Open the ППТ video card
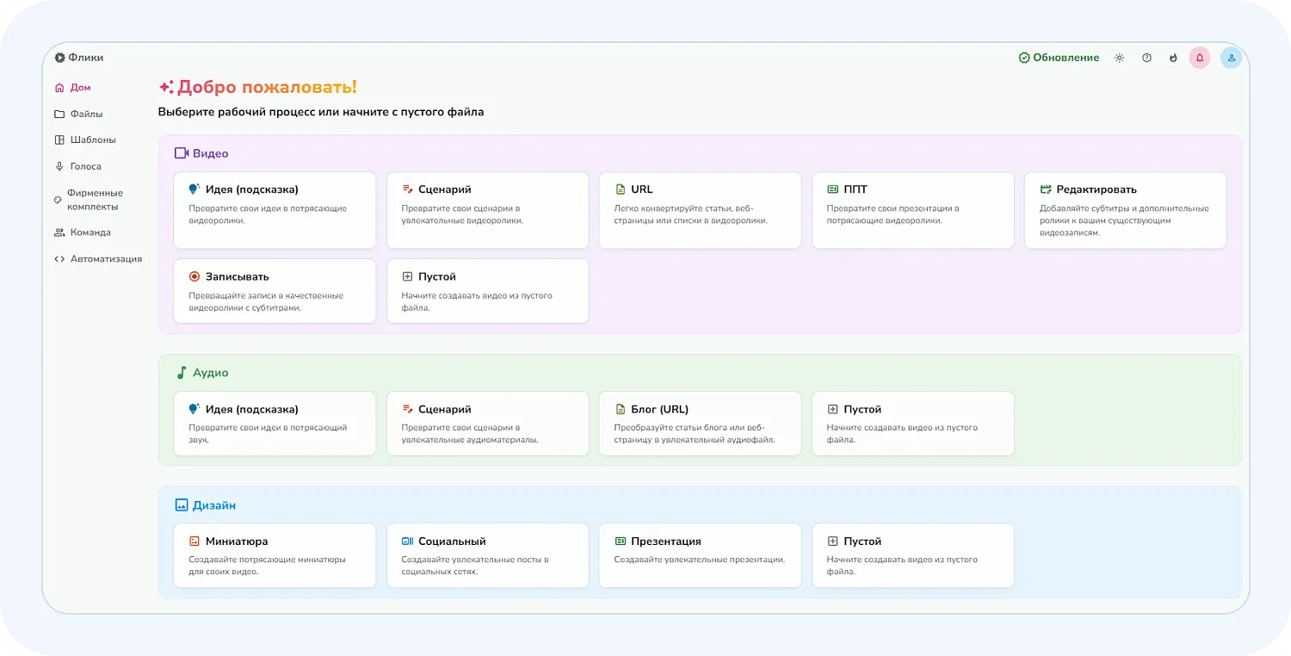Screen dimensions: 1291x656 (912, 210)
